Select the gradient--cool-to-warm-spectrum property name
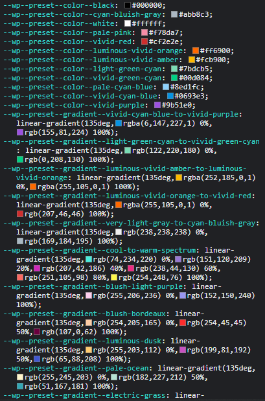The image size is (265, 401). 100,250
